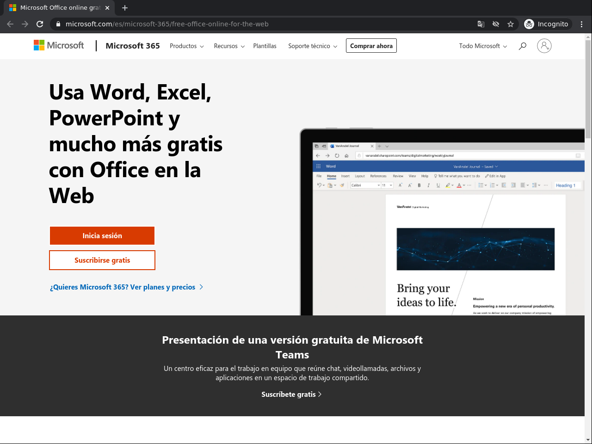Expand the Recursos dropdown menu

(x=229, y=46)
